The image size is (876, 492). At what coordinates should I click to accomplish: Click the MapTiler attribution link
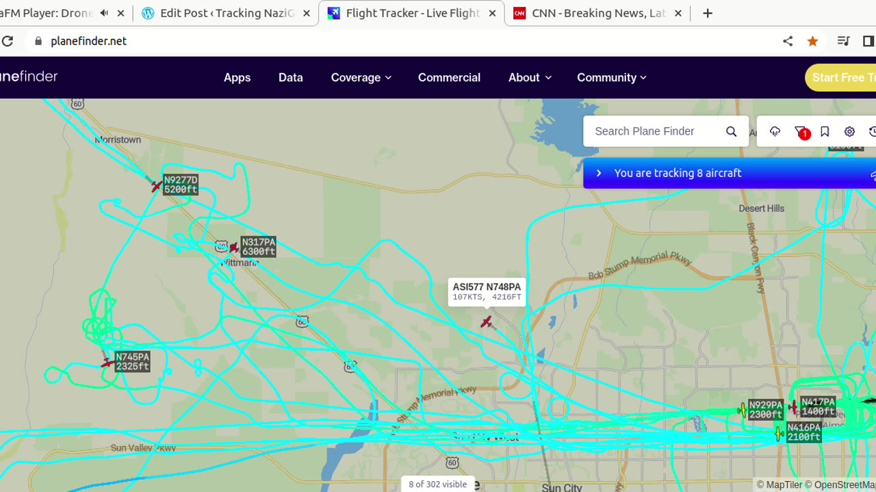click(x=779, y=484)
